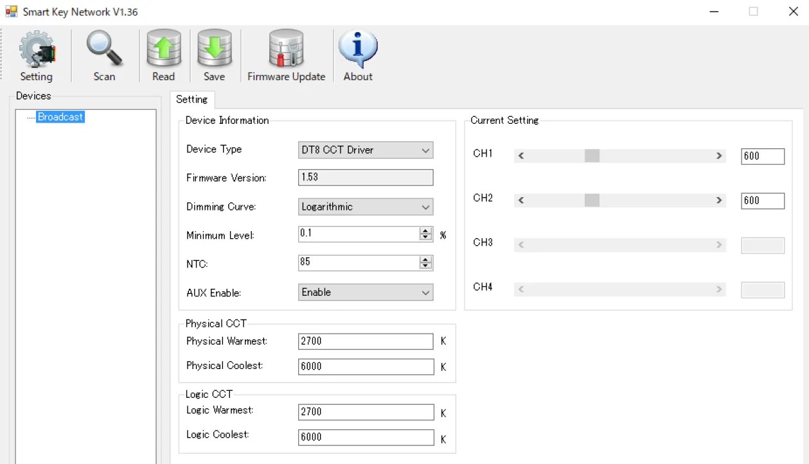Open the Dimming Curve dropdown

pos(366,207)
